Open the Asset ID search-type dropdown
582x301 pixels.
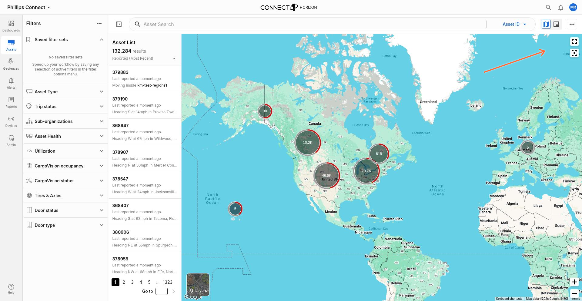point(514,24)
